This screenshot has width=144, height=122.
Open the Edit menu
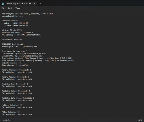point(10,8)
